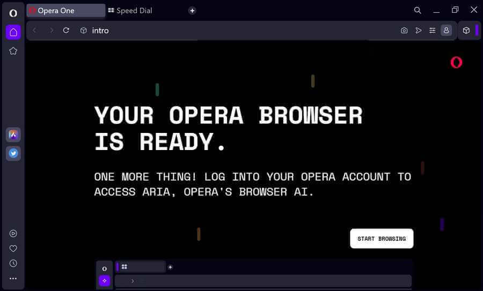Reload the current page
Screen dimensions: 483x291
click(66, 30)
